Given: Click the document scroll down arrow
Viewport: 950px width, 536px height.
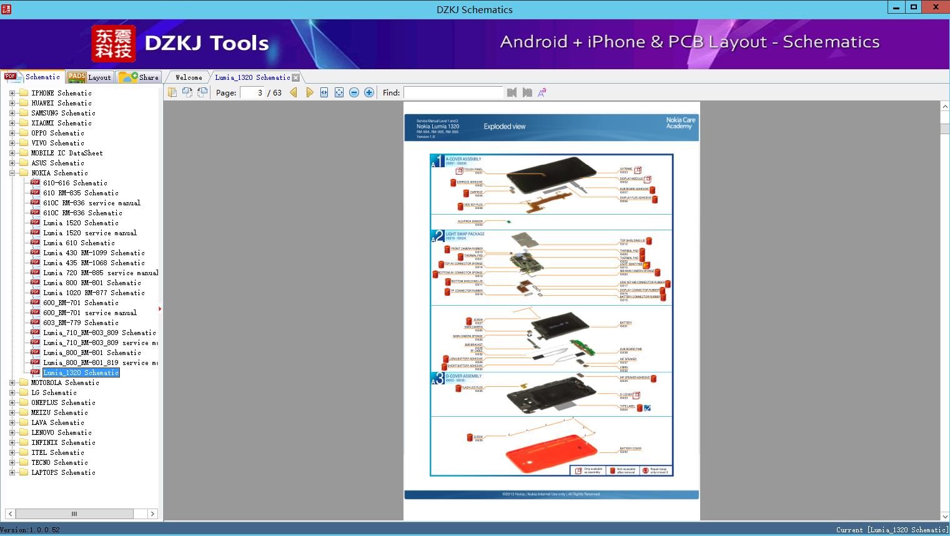Looking at the screenshot, I should [x=944, y=516].
